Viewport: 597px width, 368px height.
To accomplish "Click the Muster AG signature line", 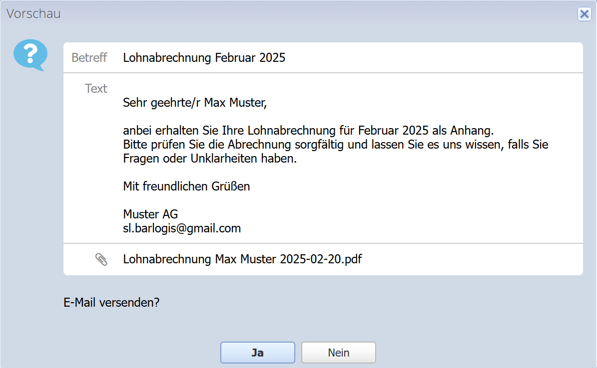I will tap(150, 214).
